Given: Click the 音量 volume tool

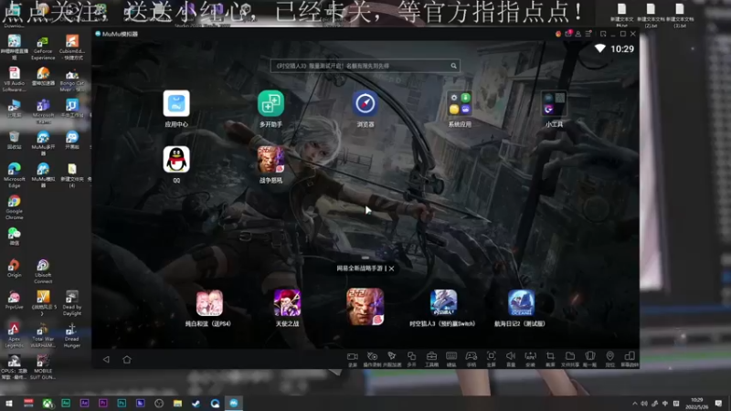Looking at the screenshot, I should [511, 358].
